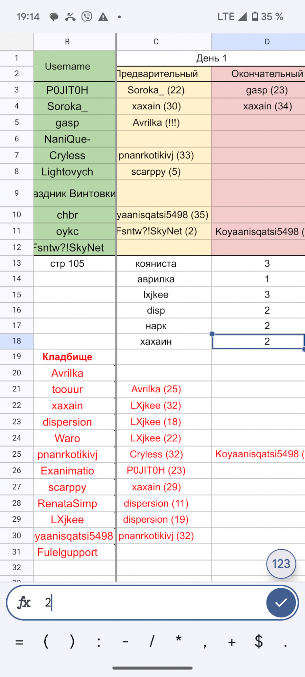Image resolution: width=305 pixels, height=677 pixels.
Task: Tap the missed call status icon
Action: [70, 17]
